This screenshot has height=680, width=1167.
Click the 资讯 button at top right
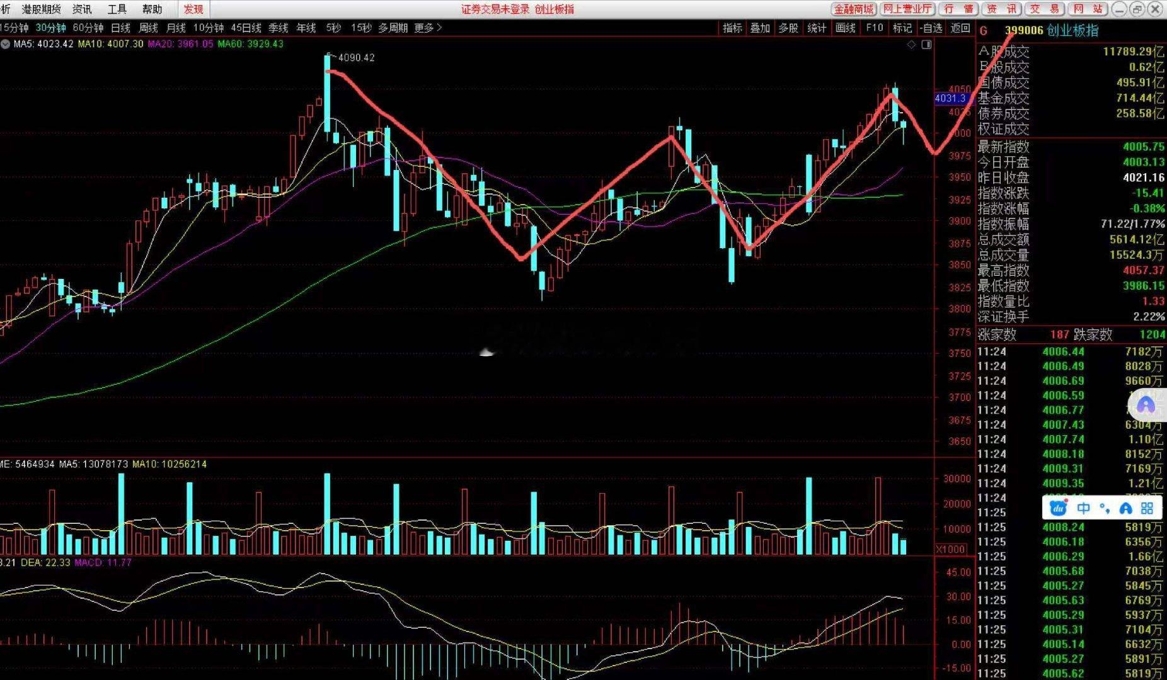coord(1001,9)
